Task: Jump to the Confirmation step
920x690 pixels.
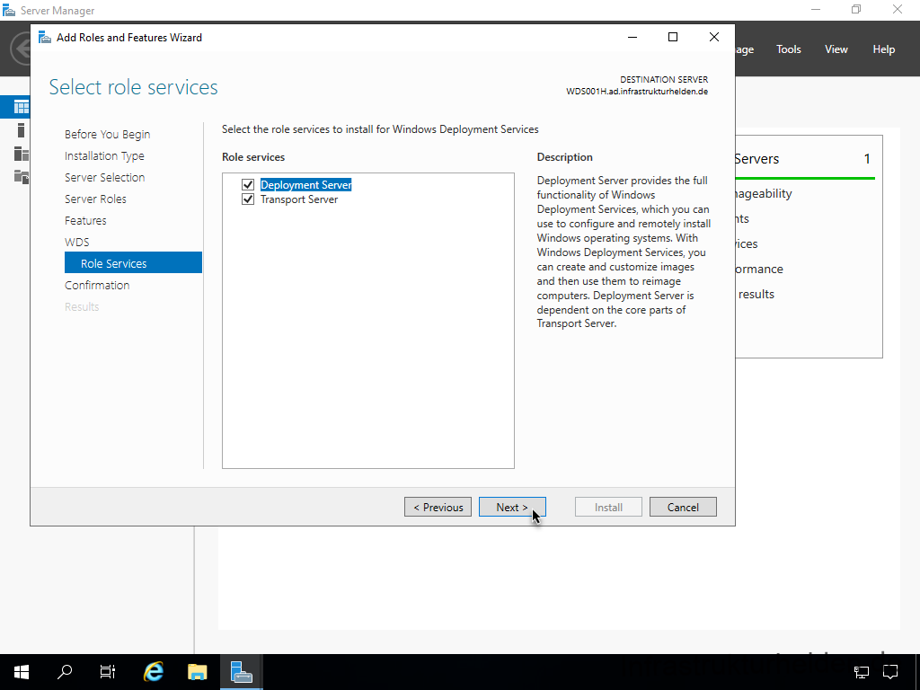Action: pos(97,286)
